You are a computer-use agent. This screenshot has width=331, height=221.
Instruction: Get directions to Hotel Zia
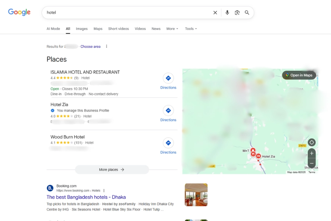pos(168,110)
